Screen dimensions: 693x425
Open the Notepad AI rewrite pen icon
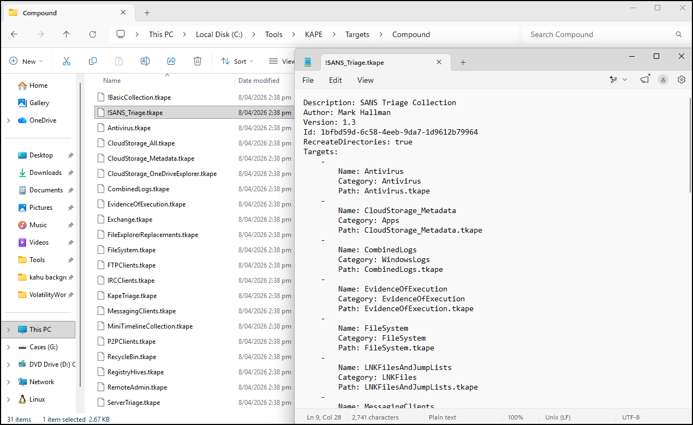coord(613,80)
